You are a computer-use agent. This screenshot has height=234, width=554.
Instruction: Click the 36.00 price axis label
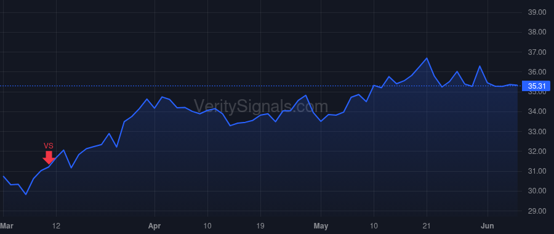coord(537,72)
